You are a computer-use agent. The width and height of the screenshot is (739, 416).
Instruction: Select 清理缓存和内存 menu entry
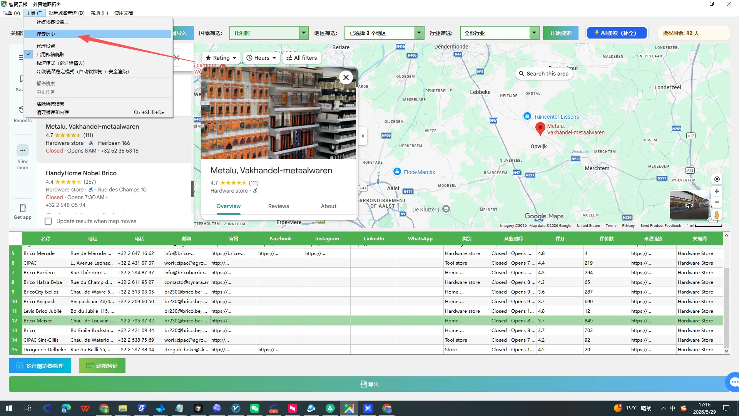pos(98,112)
